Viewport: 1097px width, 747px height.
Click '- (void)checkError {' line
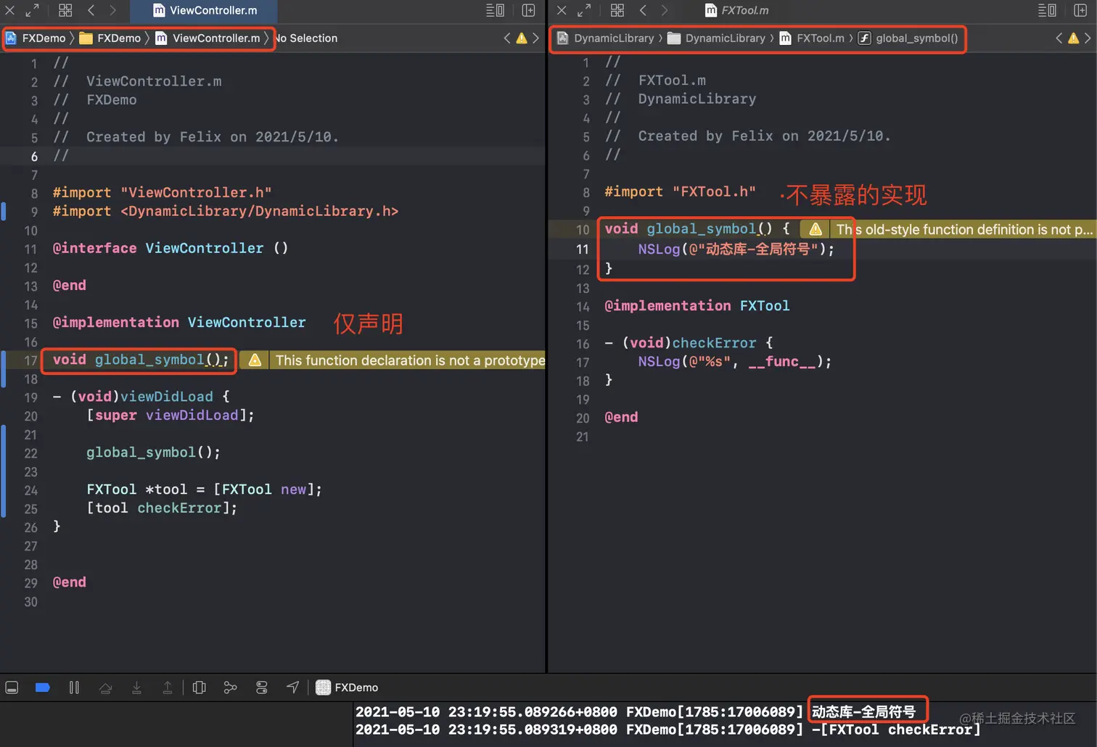click(x=689, y=342)
